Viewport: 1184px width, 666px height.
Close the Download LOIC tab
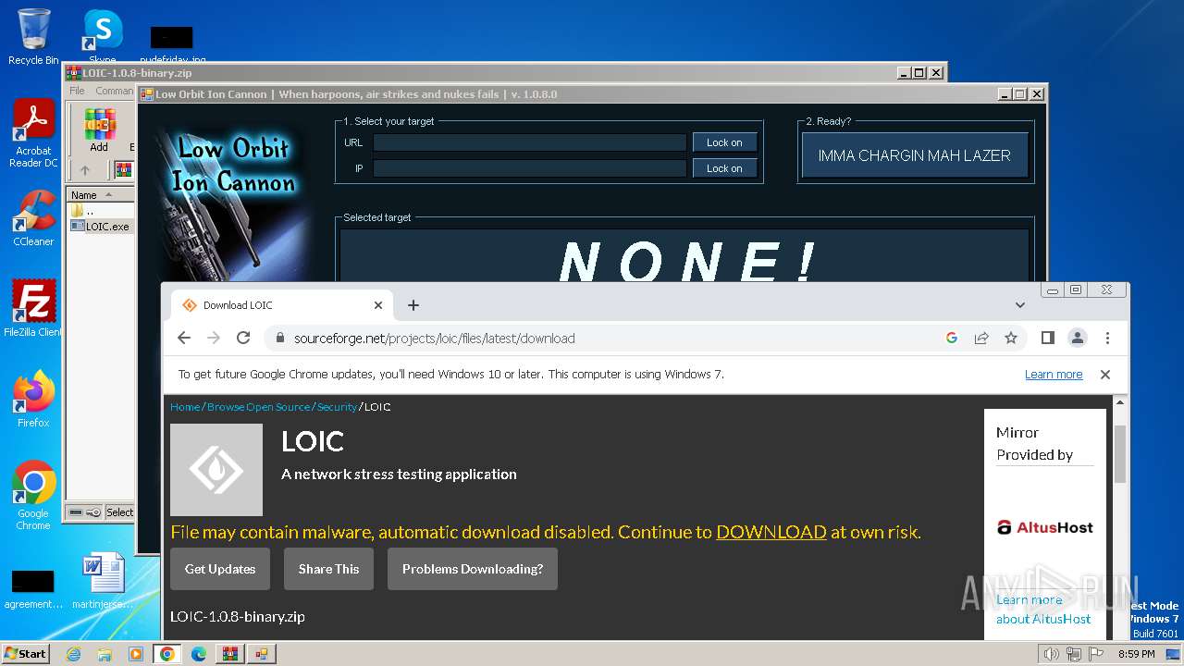pos(378,305)
